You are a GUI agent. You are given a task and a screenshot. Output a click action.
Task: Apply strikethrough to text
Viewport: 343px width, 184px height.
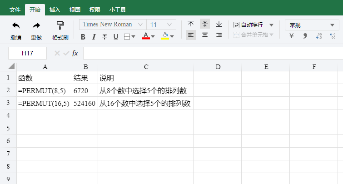(105, 37)
